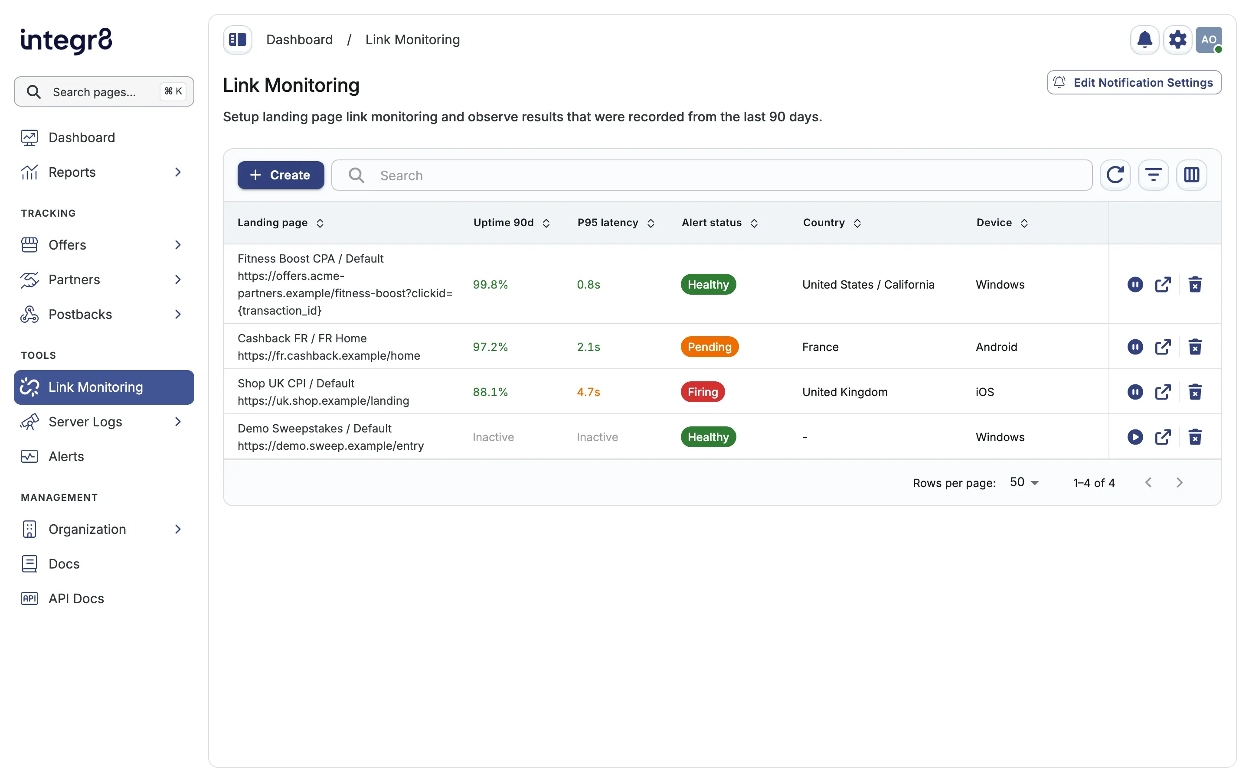Open Fitness Boost CPA link externally
1249x780 pixels.
coord(1162,284)
